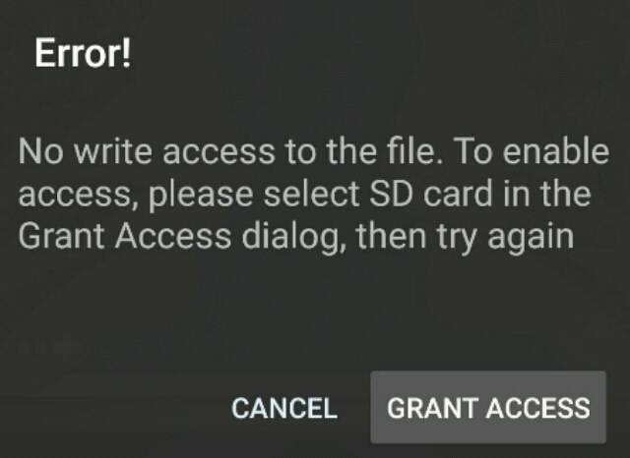This screenshot has height=458, width=630.
Task: Click the CANCEL button
Action: click(284, 408)
